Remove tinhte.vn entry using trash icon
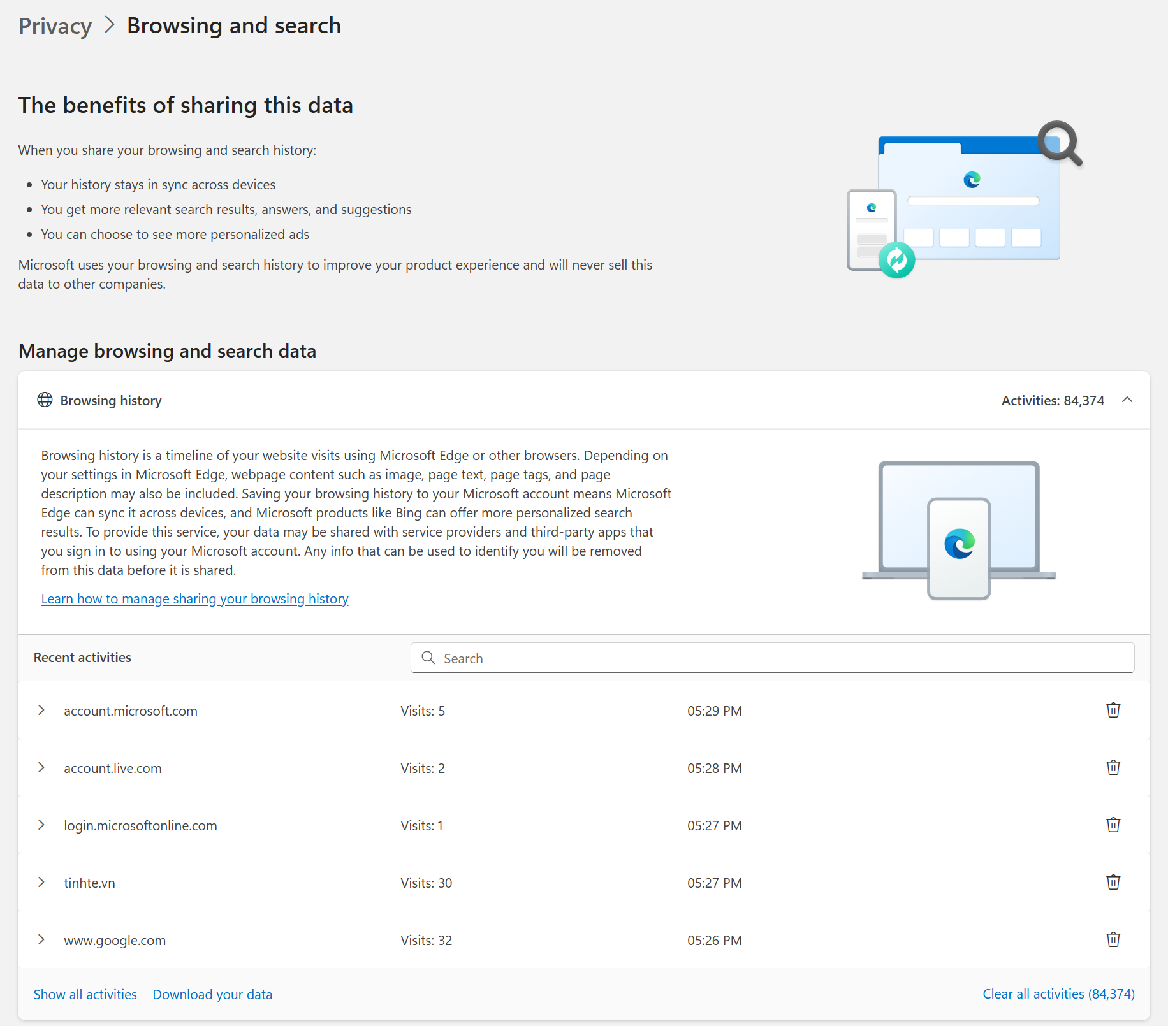Screen dimensions: 1168x1026 pyautogui.click(x=1113, y=882)
